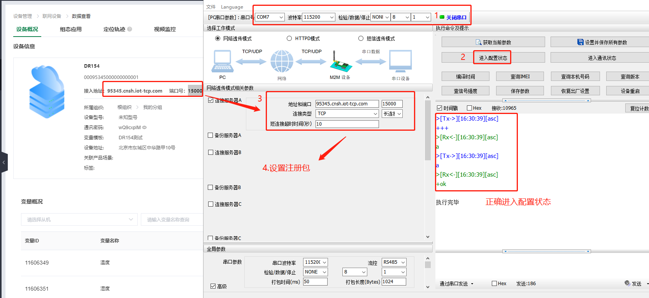
Task: Click the floppy disk icon on 设置并保存所有参数
Action: [580, 42]
